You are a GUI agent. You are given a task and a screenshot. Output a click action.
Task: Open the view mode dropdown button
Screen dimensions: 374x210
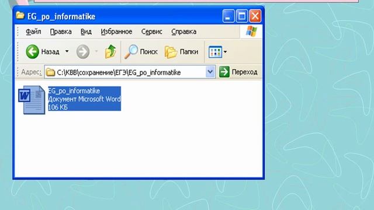pyautogui.click(x=217, y=52)
